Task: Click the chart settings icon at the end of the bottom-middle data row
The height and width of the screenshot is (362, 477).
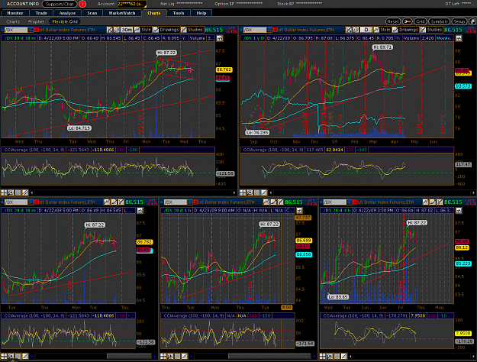Action: 299,211
